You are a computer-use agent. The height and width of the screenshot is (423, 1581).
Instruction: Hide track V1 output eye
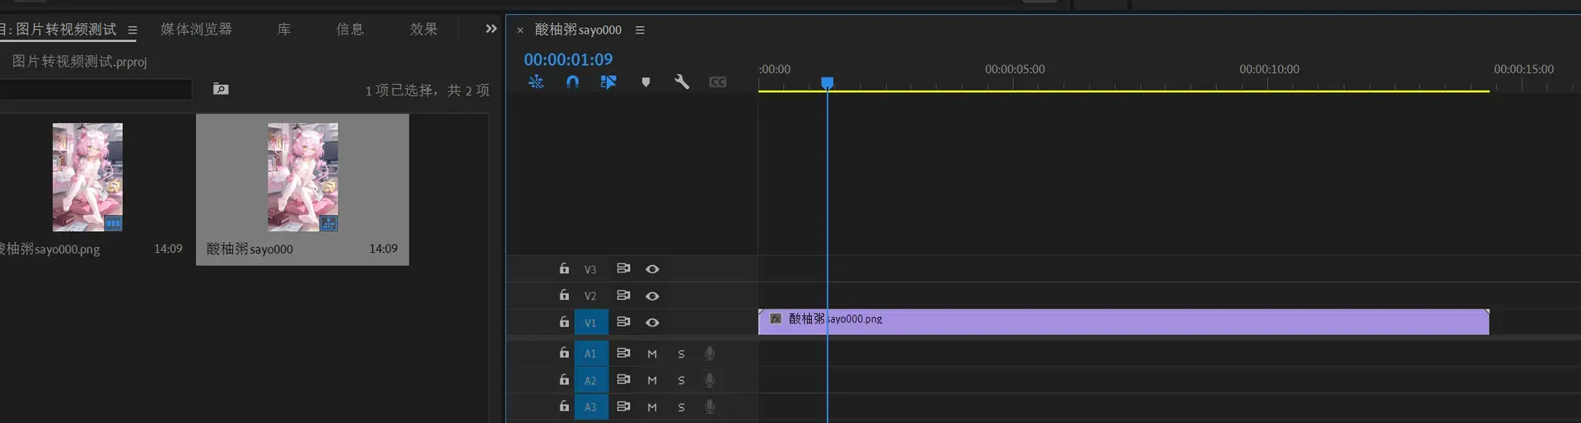point(652,323)
